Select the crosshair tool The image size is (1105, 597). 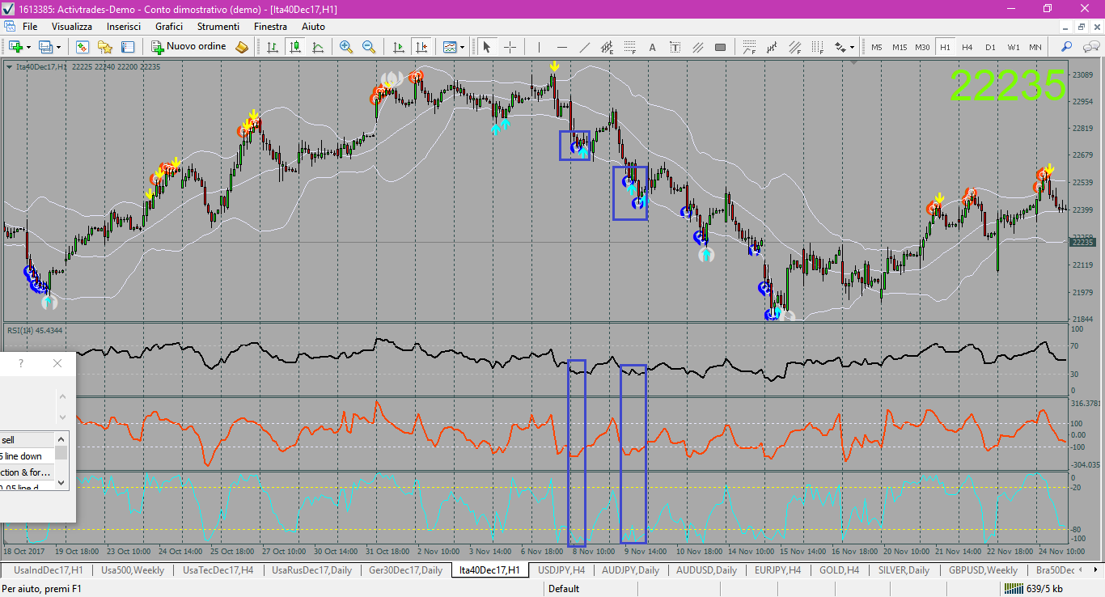point(510,47)
